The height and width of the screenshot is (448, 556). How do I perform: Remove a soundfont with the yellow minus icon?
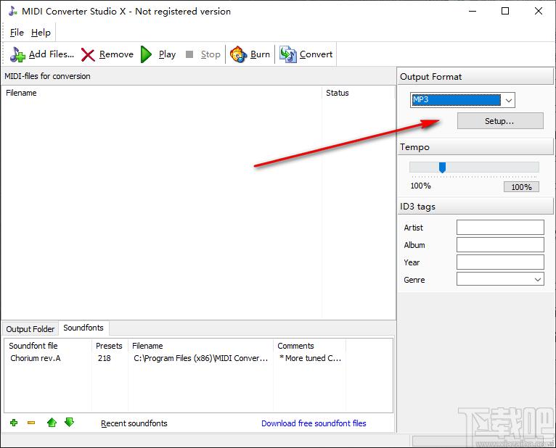[31, 423]
